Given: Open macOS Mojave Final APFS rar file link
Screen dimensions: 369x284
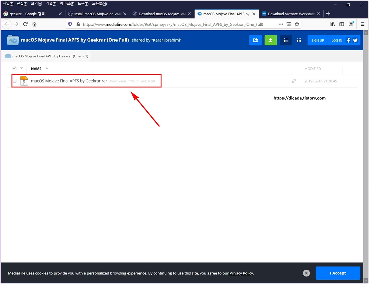Looking at the screenshot, I should [69, 81].
